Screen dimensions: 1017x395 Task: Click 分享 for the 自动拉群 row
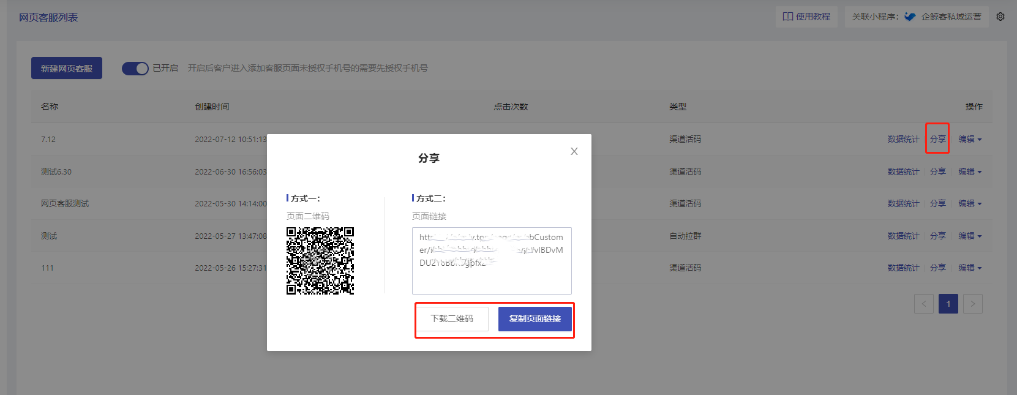pos(938,236)
